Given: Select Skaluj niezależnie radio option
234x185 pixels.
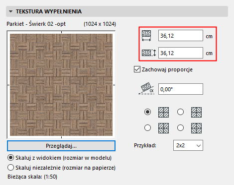Looking at the screenshot, I should coord(10,168).
